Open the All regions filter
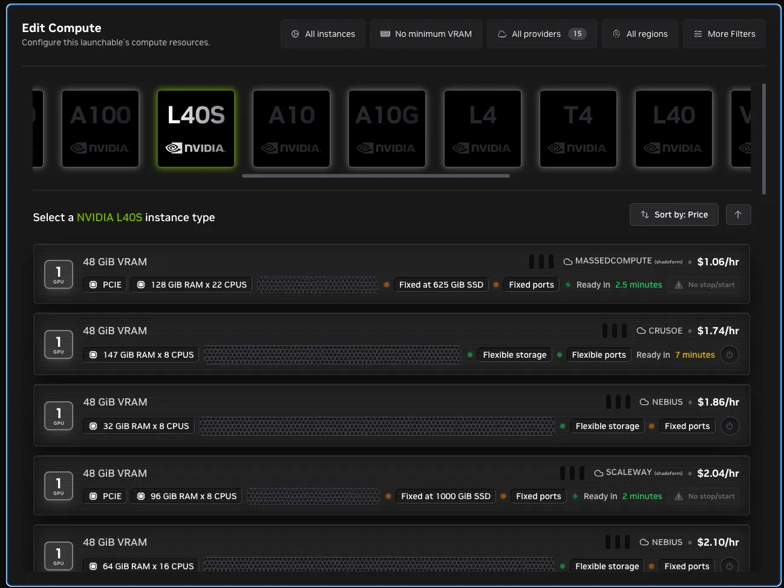The width and height of the screenshot is (784, 588). (x=640, y=34)
